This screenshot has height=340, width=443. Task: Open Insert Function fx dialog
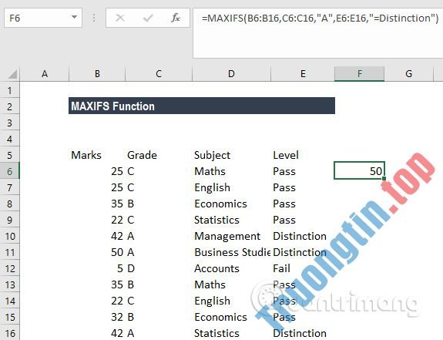click(176, 18)
